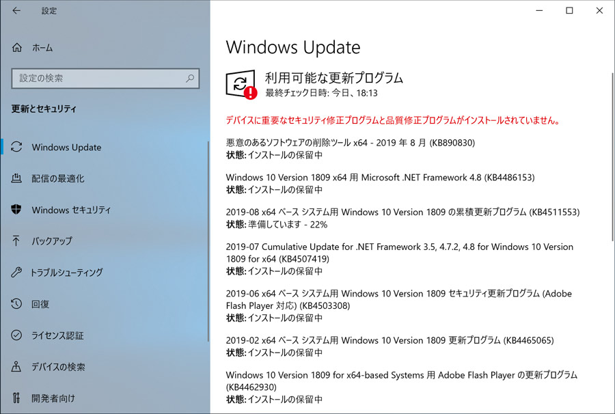Screen dimensions: 615x414
Task: Click the sidebar vertical scrollbar
Action: 208,241
